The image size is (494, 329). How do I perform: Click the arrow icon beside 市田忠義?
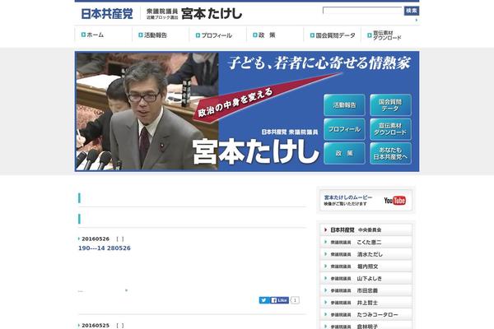pos(325,290)
